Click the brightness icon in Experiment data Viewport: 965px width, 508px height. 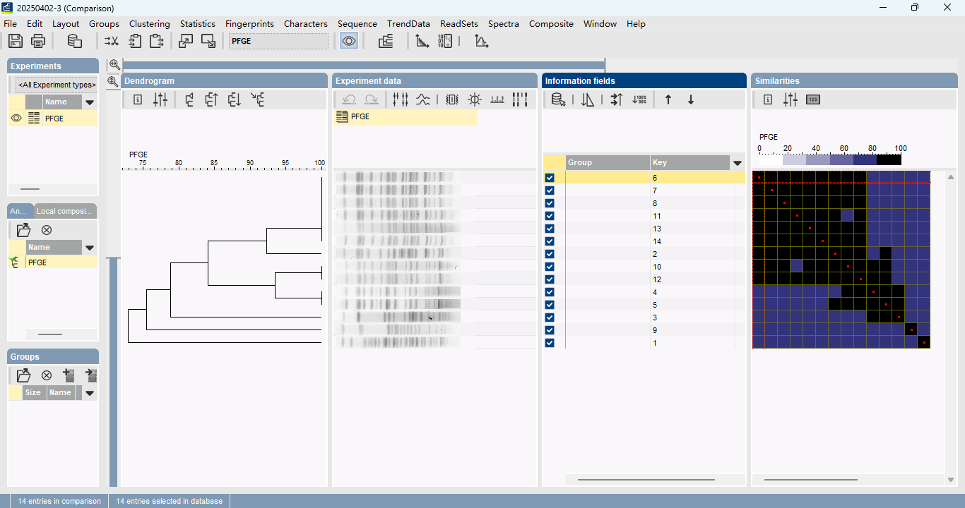pos(475,99)
